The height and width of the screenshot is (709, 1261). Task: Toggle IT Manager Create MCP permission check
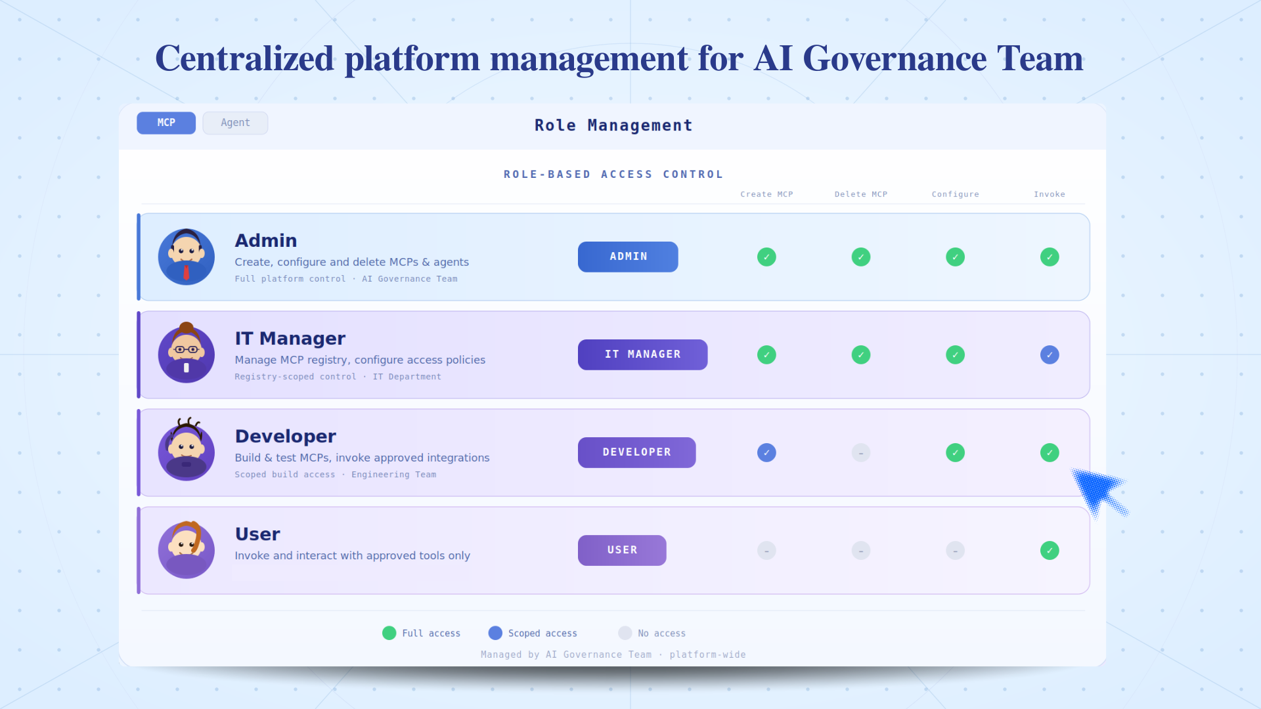pos(766,354)
